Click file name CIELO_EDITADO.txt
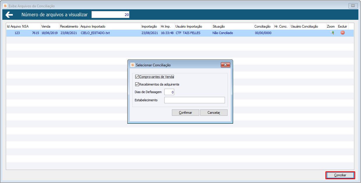This screenshot has width=361, height=183. 95,33
